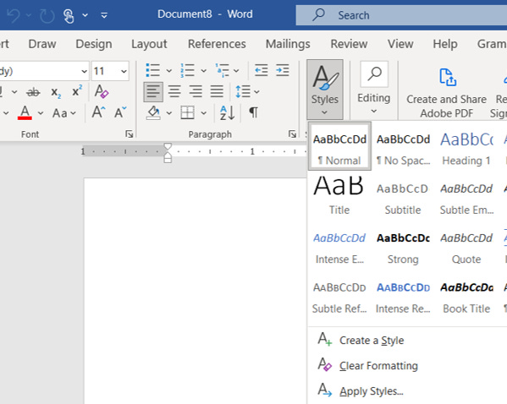Open Customize Quick Access Toolbar arrow
Image resolution: width=507 pixels, height=404 pixels.
tap(104, 15)
